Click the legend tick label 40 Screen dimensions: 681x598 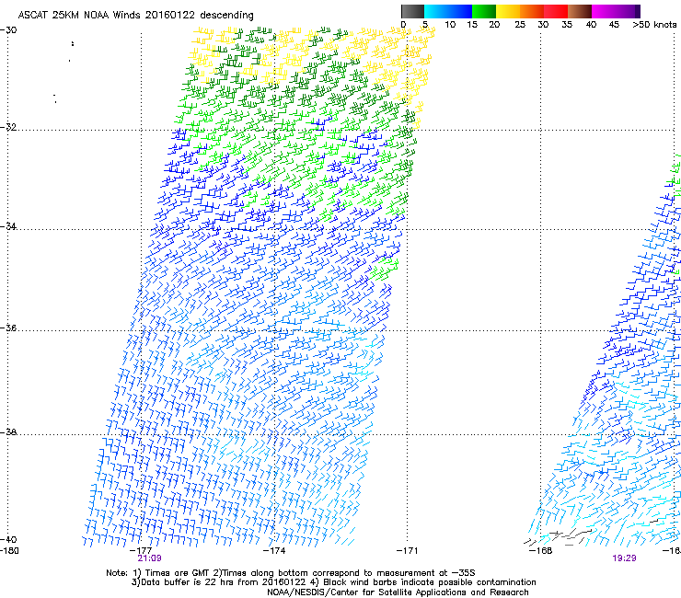591,25
